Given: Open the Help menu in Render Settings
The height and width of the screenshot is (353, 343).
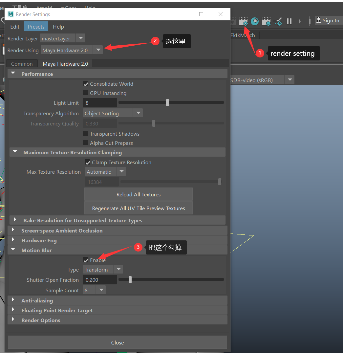Looking at the screenshot, I should [58, 27].
